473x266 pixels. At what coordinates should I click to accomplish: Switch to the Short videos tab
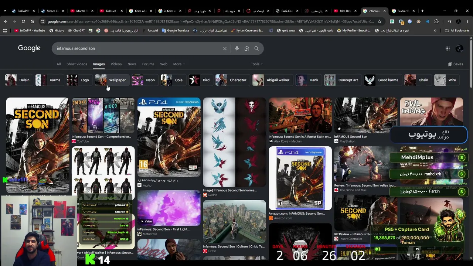click(77, 64)
